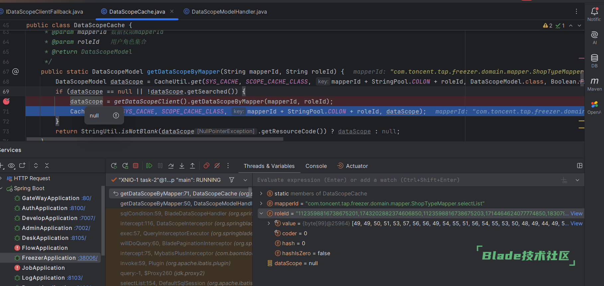Click the Step Over icon
The image size is (604, 286).
click(x=171, y=166)
